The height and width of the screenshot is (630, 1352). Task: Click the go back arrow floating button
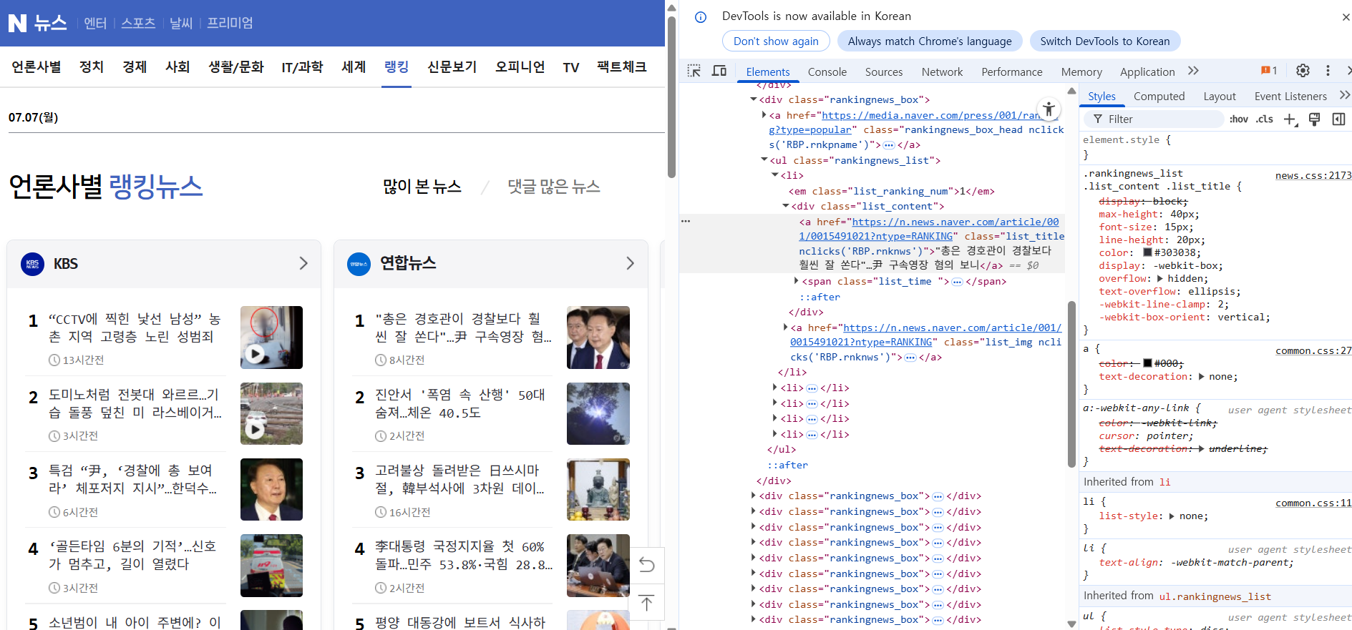click(x=646, y=565)
